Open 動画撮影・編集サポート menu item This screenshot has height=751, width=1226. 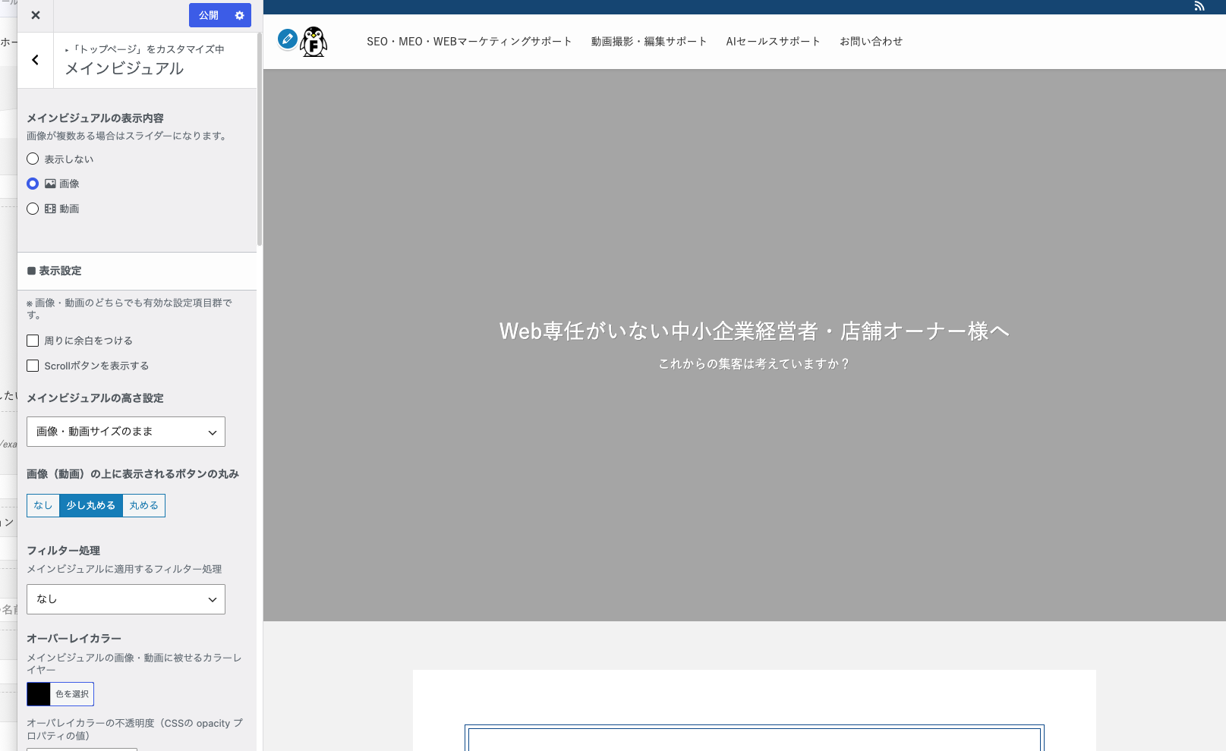(x=649, y=42)
